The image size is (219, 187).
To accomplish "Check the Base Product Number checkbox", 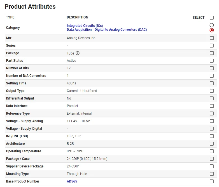I will 212,181.
